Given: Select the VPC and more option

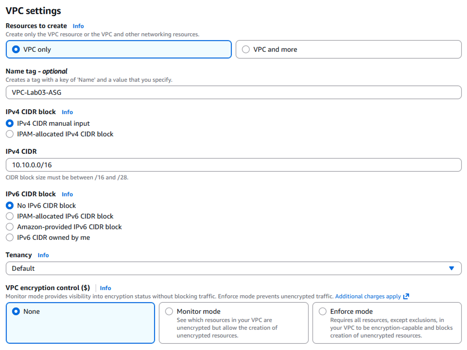Looking at the screenshot, I should pyautogui.click(x=348, y=50).
